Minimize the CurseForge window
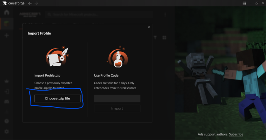 [250, 3]
